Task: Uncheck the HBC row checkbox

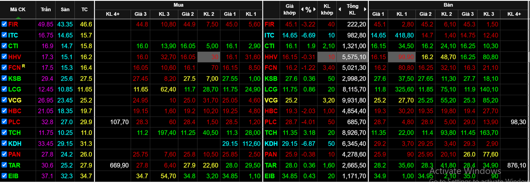Action: (x=4, y=111)
